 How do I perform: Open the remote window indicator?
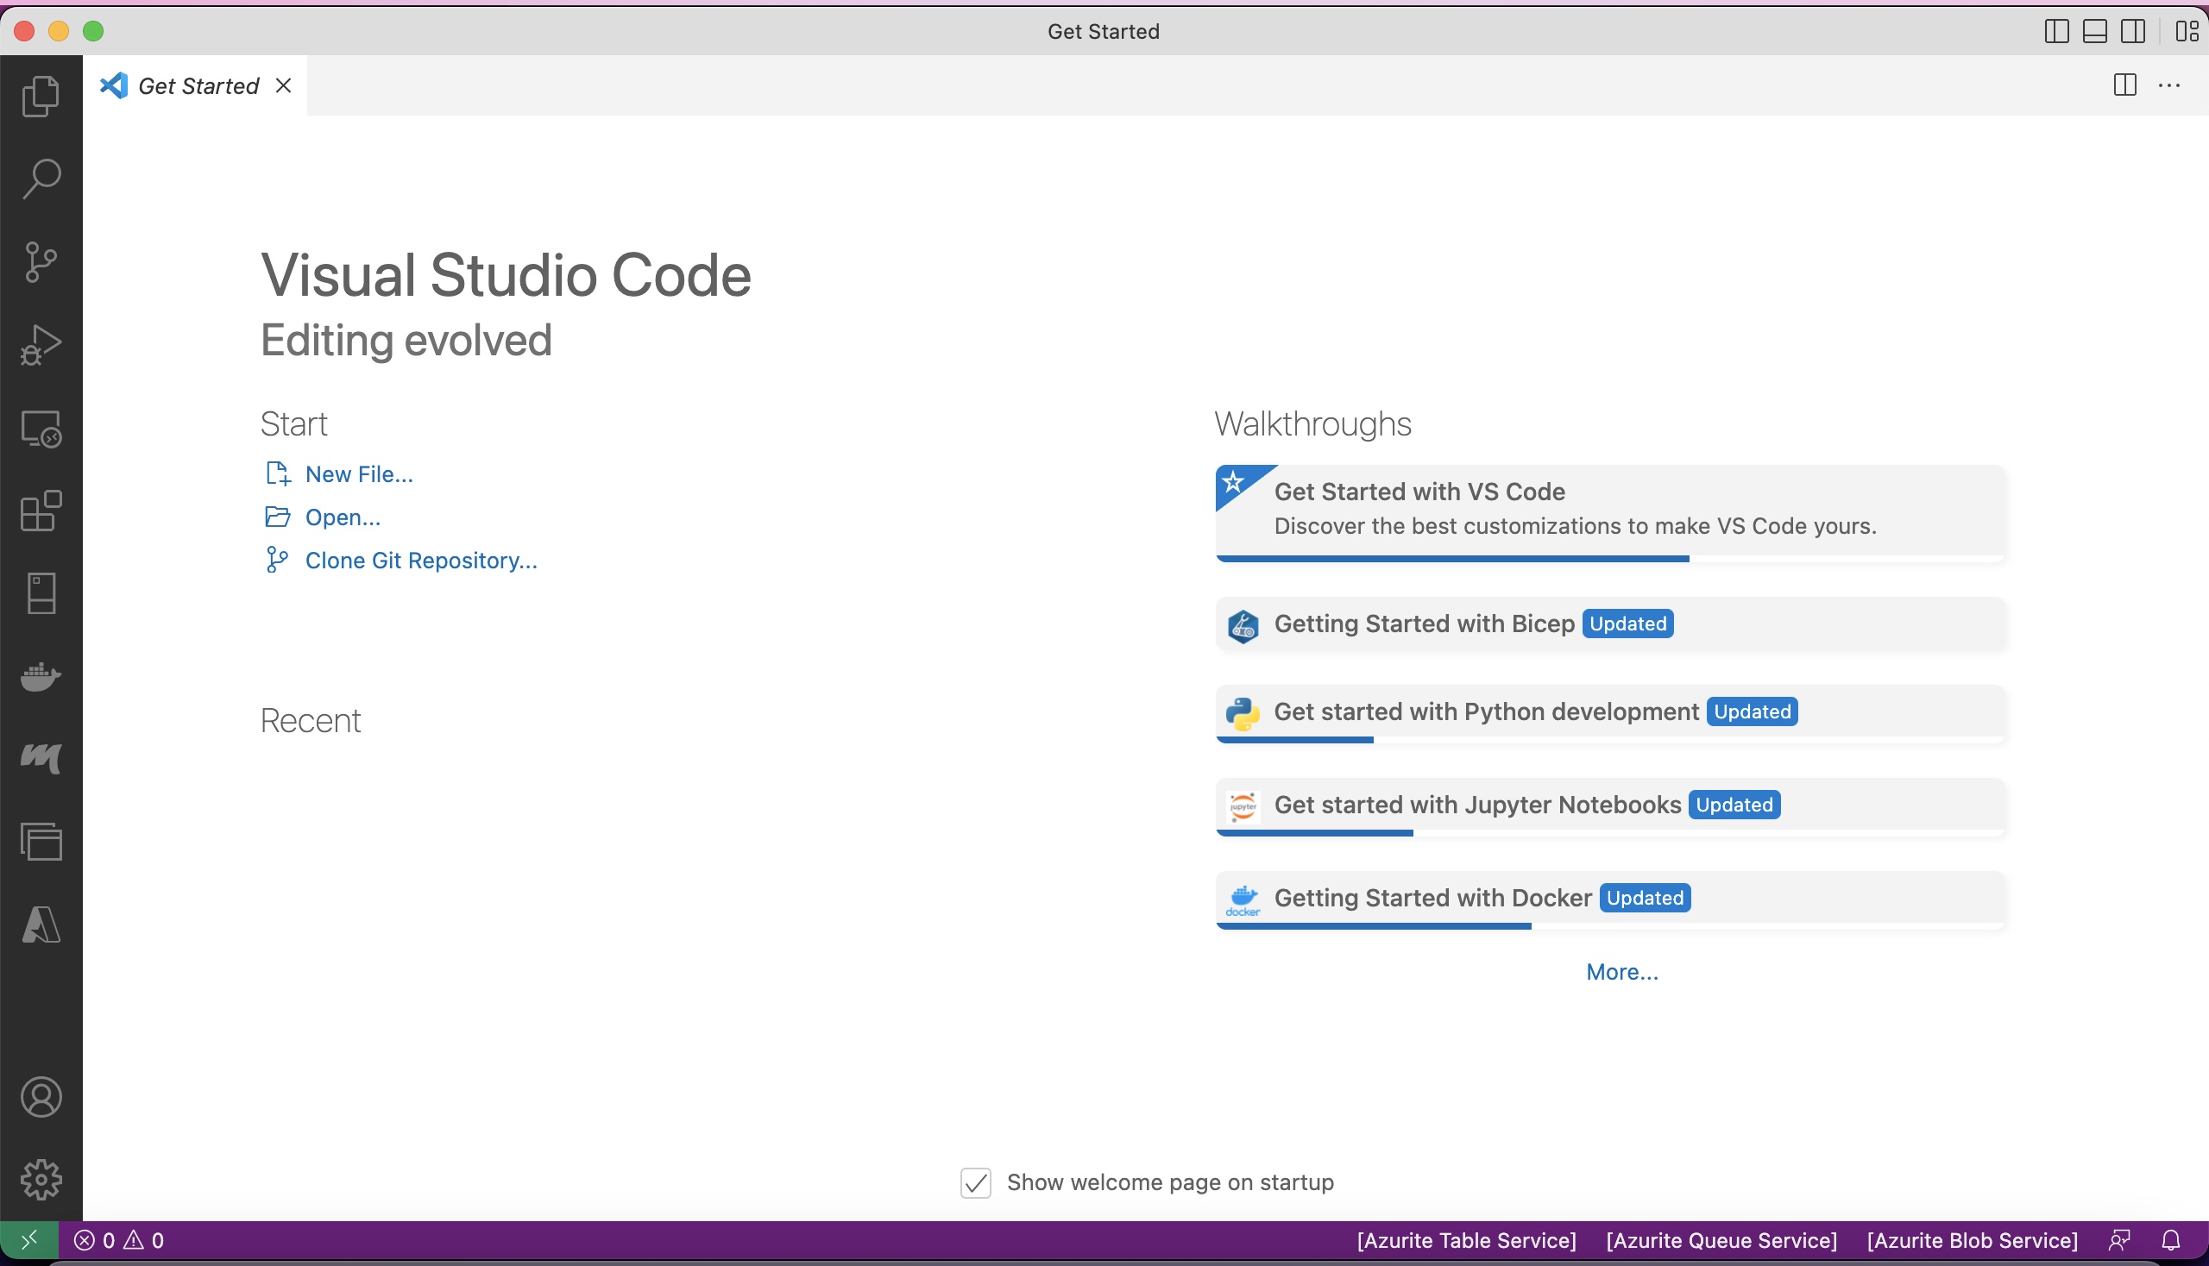click(x=28, y=1238)
